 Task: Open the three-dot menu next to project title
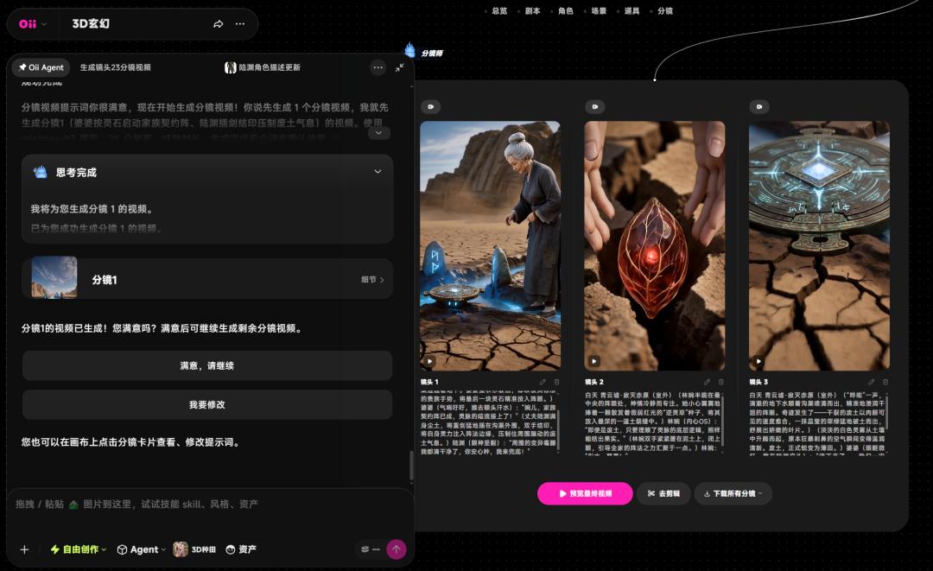pos(240,24)
